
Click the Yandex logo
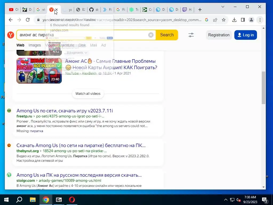coord(11,35)
